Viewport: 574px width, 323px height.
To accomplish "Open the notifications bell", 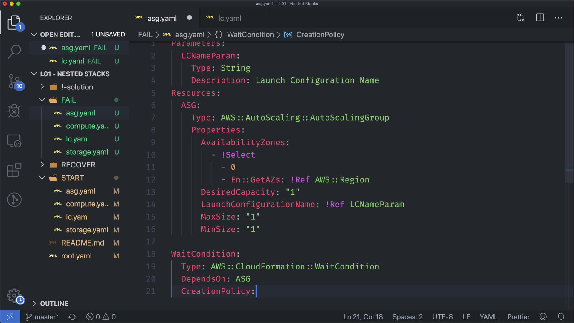I will pos(561,316).
